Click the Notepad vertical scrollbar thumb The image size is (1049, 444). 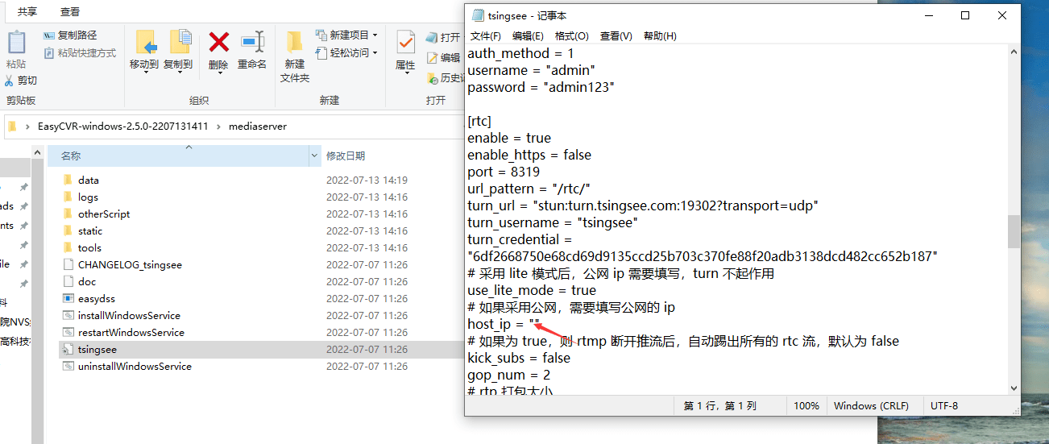pos(1014,231)
